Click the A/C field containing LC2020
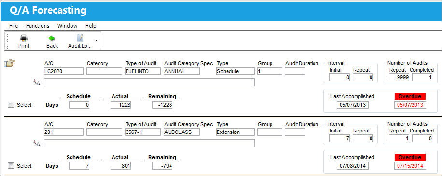Viewport: 442px width, 176px height. click(x=64, y=71)
